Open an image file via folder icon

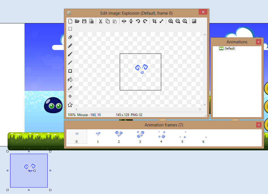click(77, 21)
